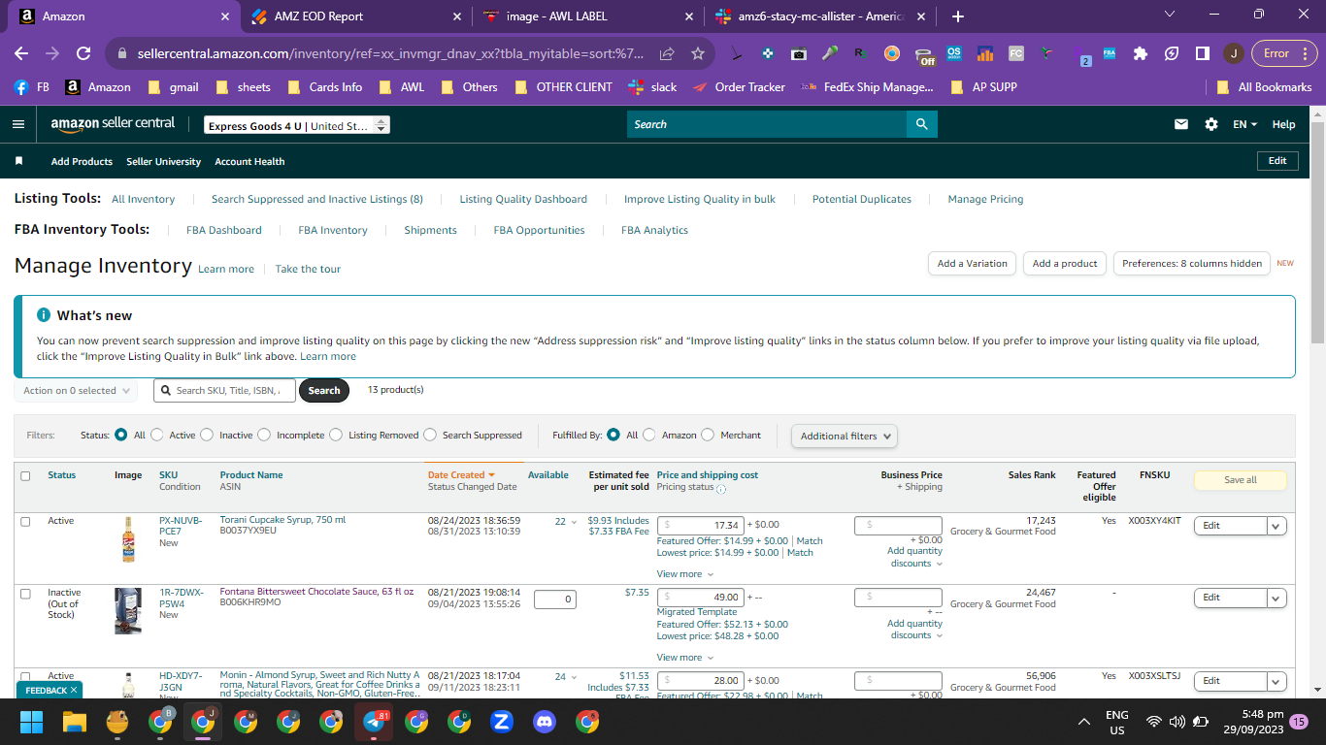Filter by Incomplete status
The image size is (1326, 745).
tap(264, 435)
